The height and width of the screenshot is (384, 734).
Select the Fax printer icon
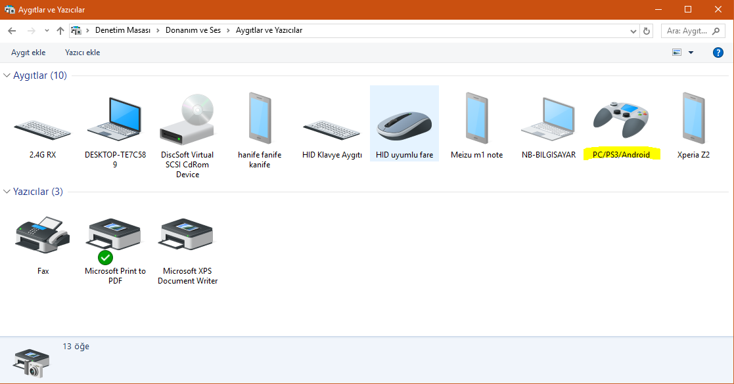tap(43, 235)
